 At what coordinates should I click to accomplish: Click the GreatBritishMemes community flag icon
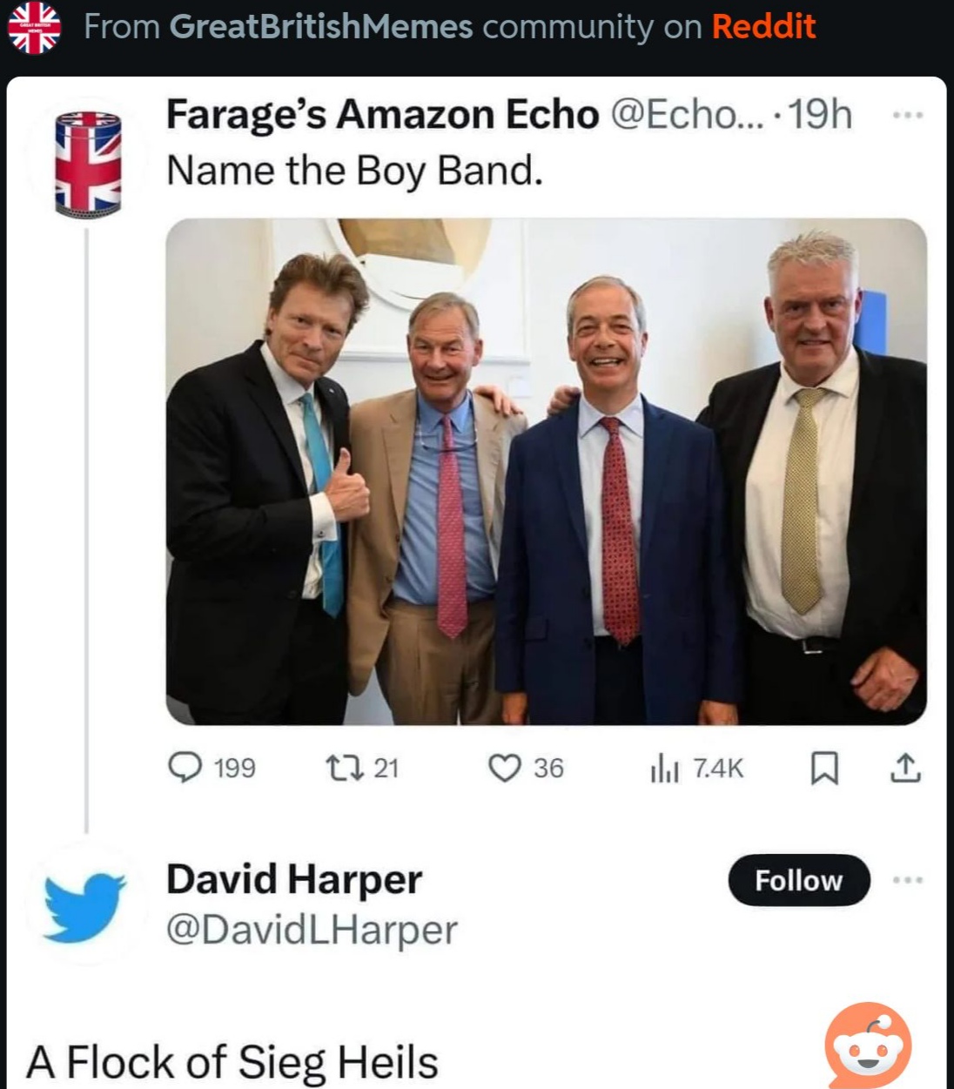[34, 28]
